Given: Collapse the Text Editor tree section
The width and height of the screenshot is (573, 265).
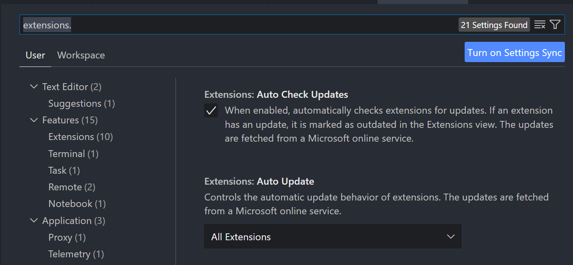Looking at the screenshot, I should (34, 86).
